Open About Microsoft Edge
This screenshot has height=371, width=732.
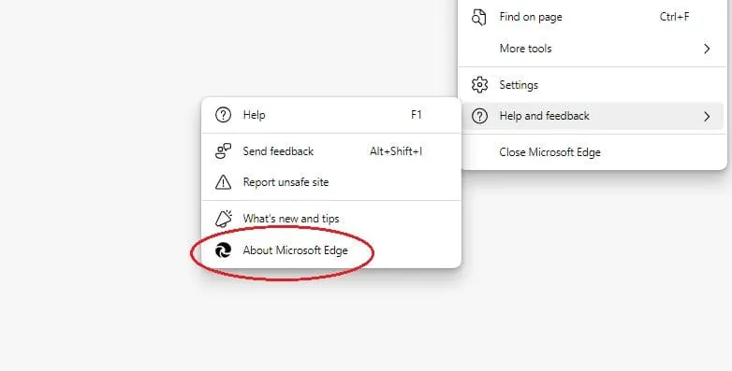click(x=331, y=250)
